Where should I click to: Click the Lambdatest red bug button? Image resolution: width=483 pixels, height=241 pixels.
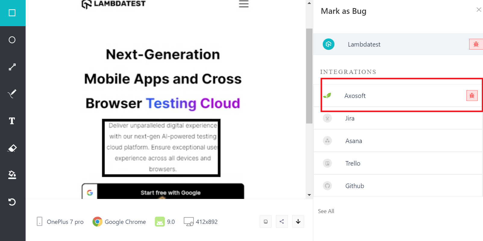476,44
